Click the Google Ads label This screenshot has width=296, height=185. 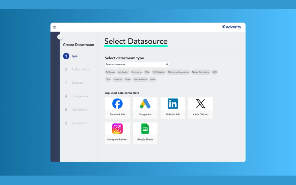click(145, 114)
